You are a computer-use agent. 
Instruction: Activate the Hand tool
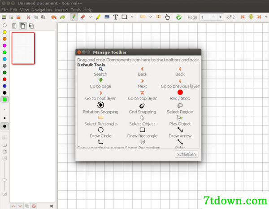(x=167, y=17)
